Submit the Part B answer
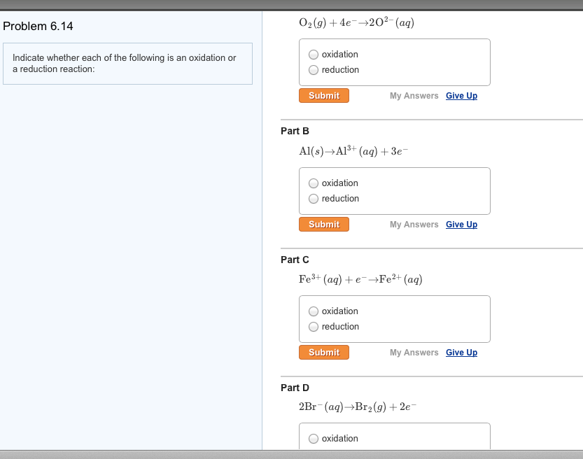This screenshot has width=583, height=459. click(323, 224)
